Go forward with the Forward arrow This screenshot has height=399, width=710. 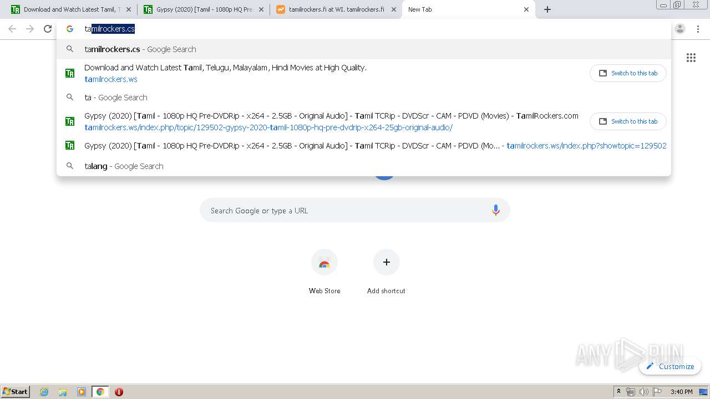pyautogui.click(x=30, y=29)
